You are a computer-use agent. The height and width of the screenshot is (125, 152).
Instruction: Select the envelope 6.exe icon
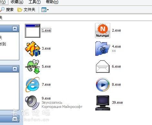103,67
